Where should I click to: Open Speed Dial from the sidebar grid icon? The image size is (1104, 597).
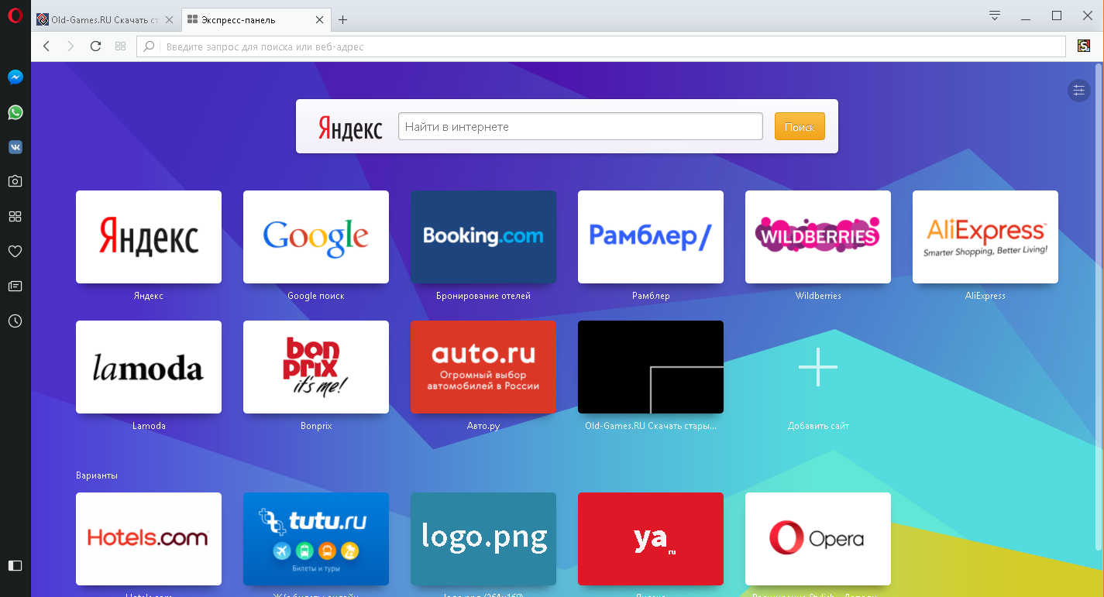(15, 216)
